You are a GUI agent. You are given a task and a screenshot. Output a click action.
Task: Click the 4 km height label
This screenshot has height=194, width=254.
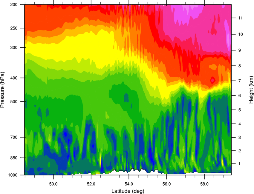[x=240, y=124]
